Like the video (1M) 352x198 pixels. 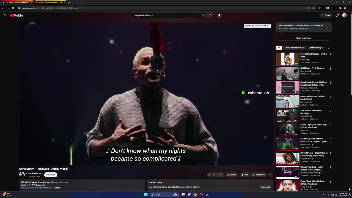coord(212,175)
